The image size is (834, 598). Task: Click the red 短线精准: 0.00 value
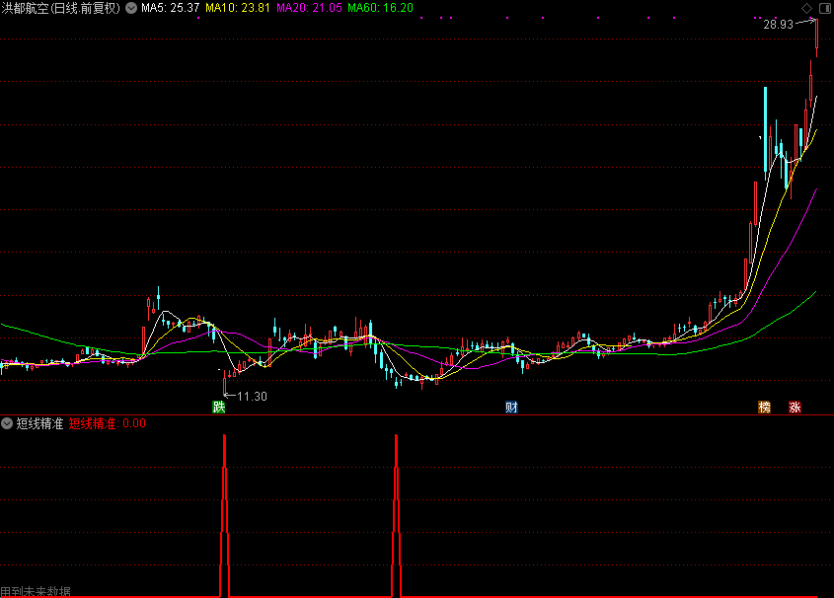[108, 423]
